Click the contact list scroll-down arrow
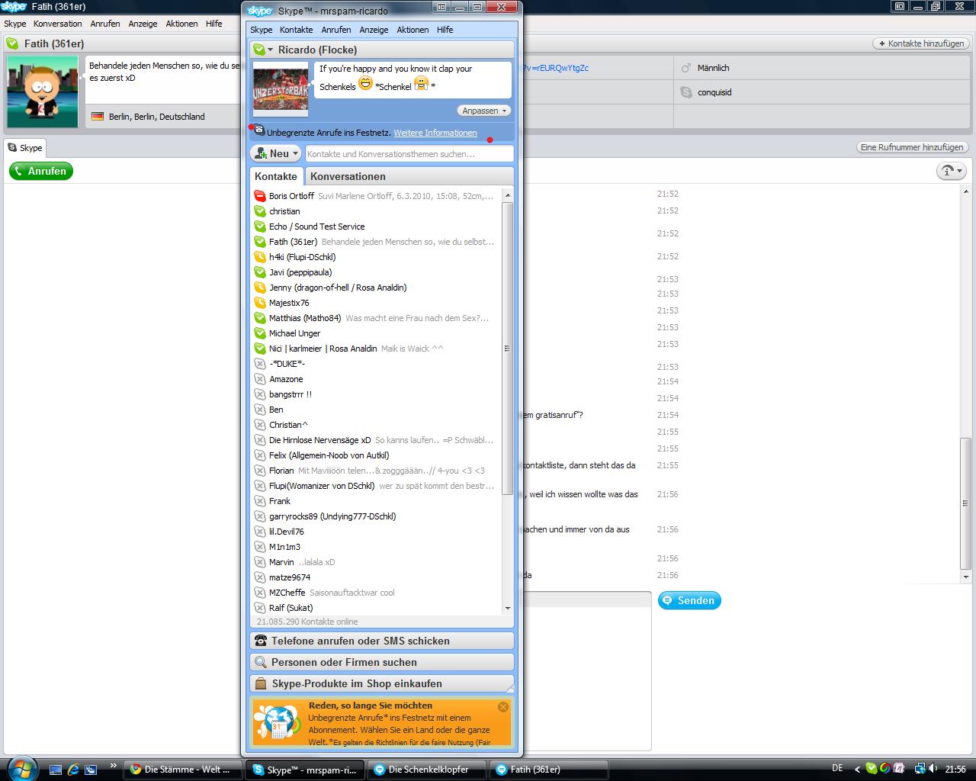Screen dimensions: 976x781 coord(508,609)
